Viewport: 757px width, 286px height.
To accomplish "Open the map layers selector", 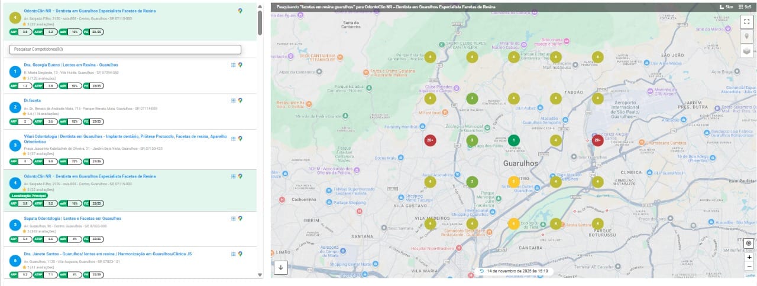I will coord(748,51).
